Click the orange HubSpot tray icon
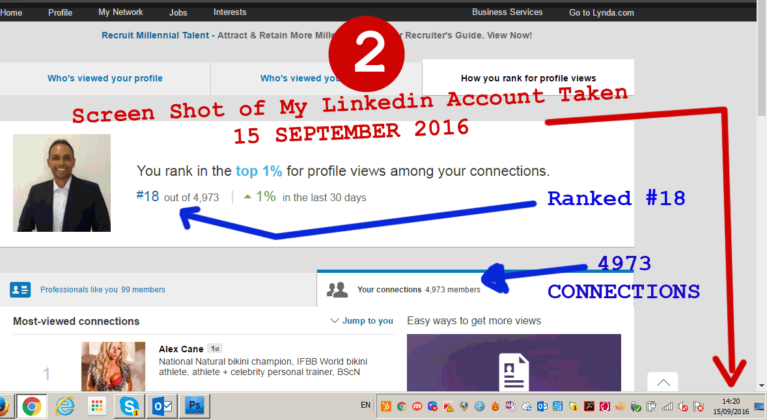This screenshot has width=767, height=420. point(386,406)
